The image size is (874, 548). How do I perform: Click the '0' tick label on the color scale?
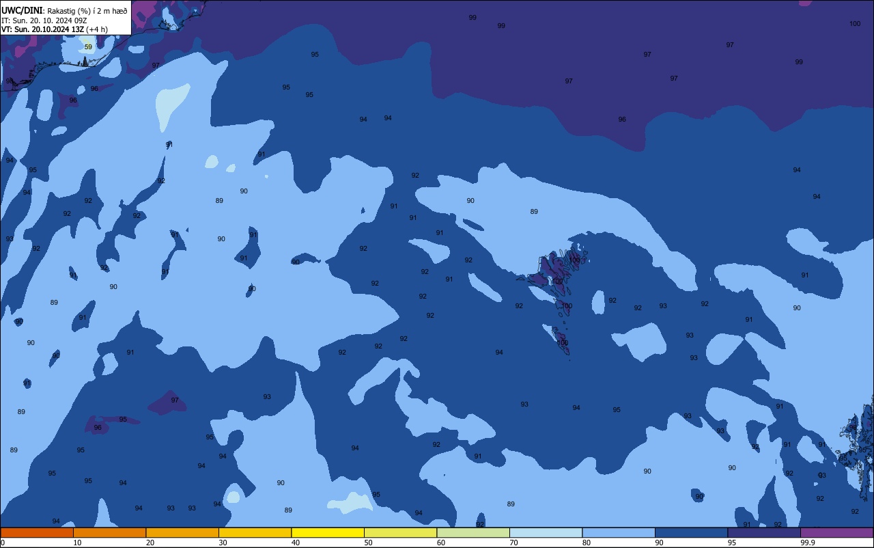click(3, 543)
